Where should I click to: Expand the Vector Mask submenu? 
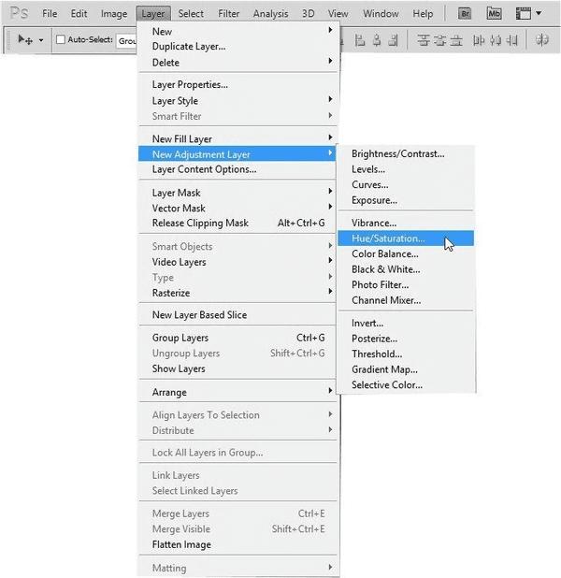click(237, 209)
